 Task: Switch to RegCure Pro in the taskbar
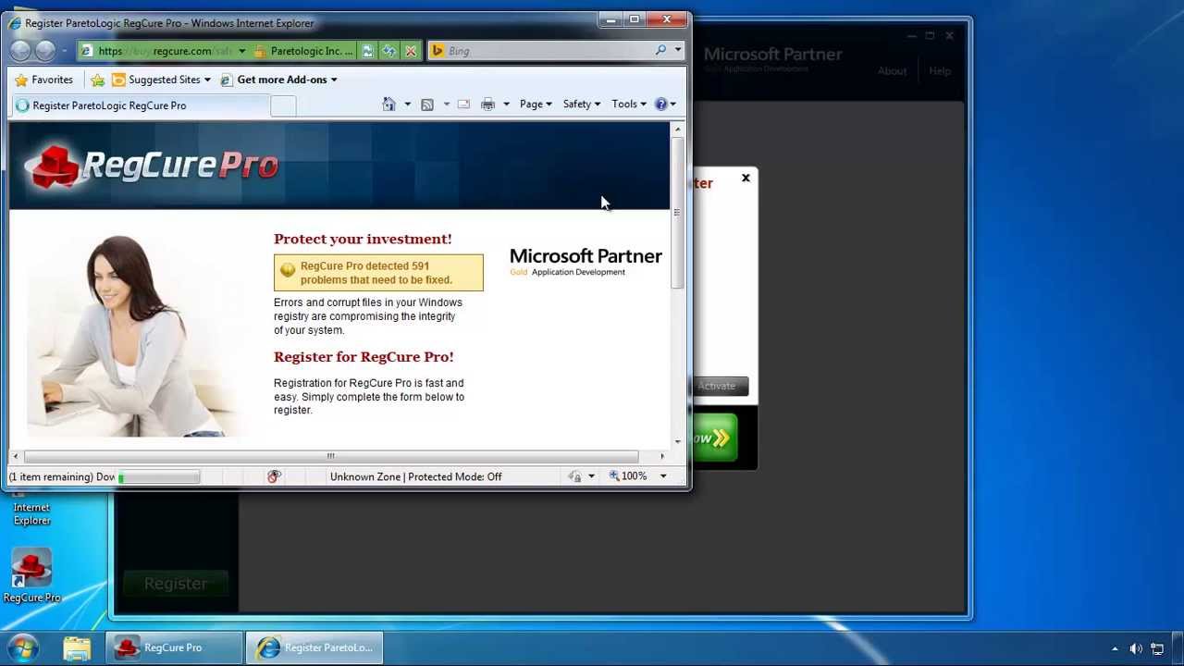(x=174, y=647)
